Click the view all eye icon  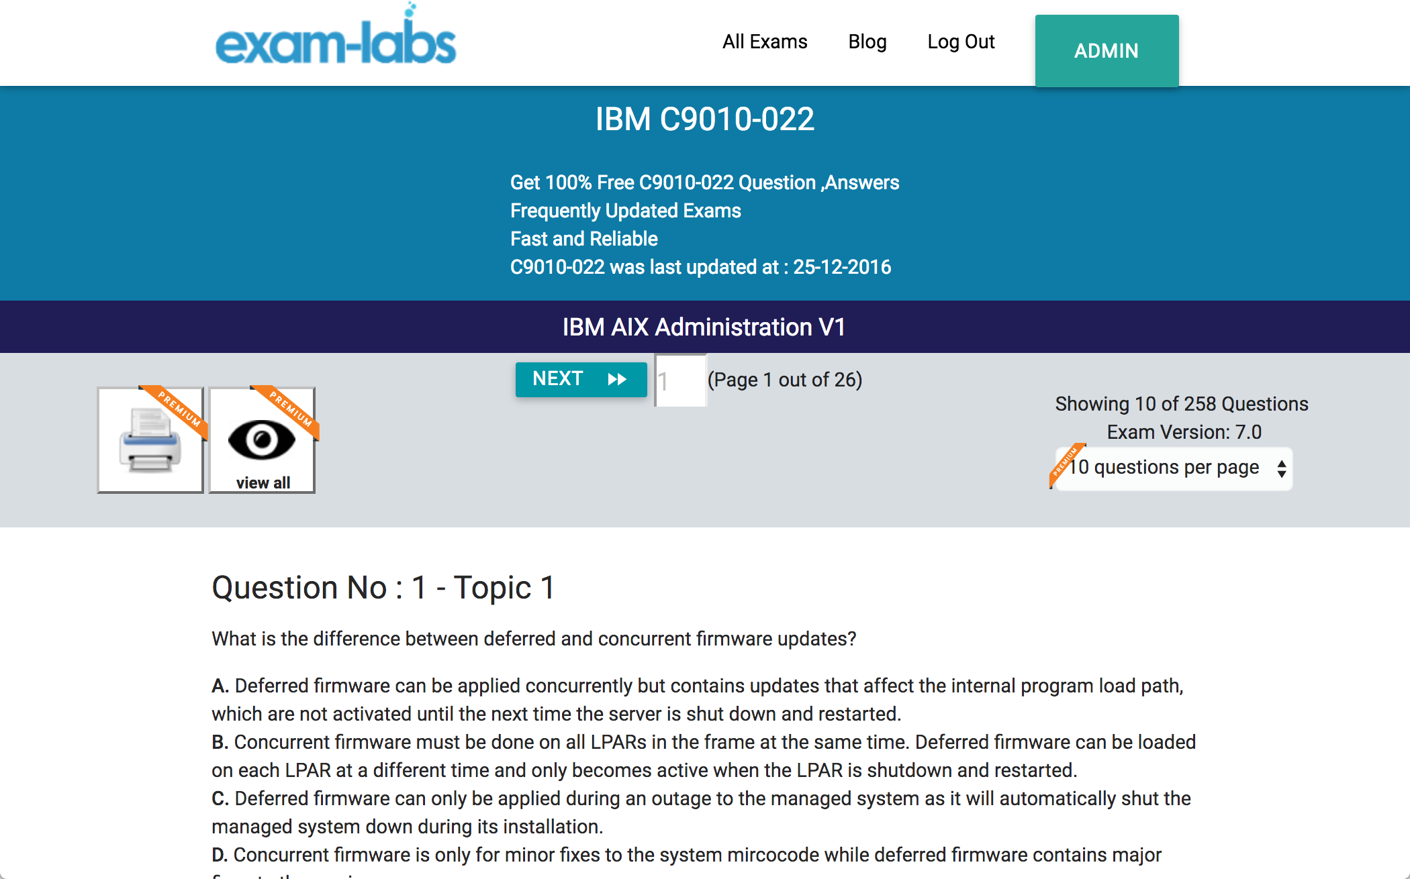(x=263, y=440)
